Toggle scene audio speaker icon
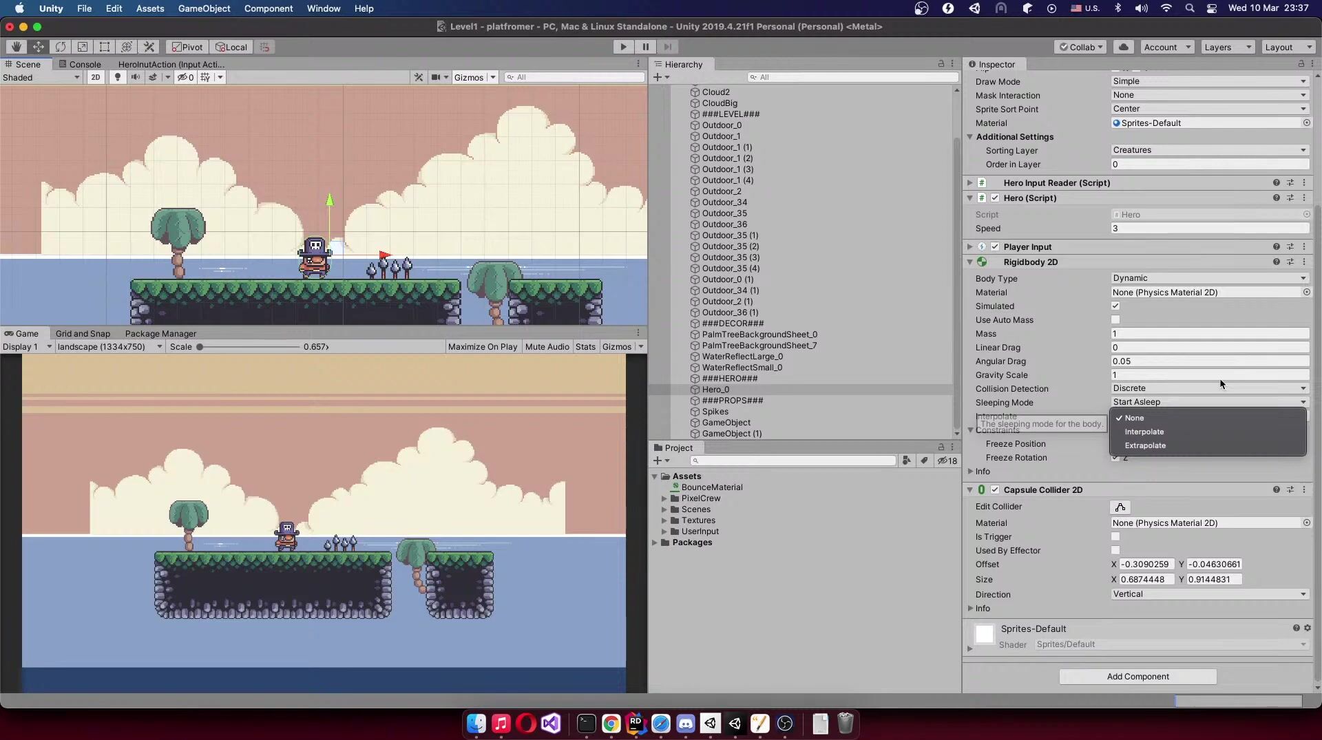Viewport: 1322px width, 740px height. 136,77
